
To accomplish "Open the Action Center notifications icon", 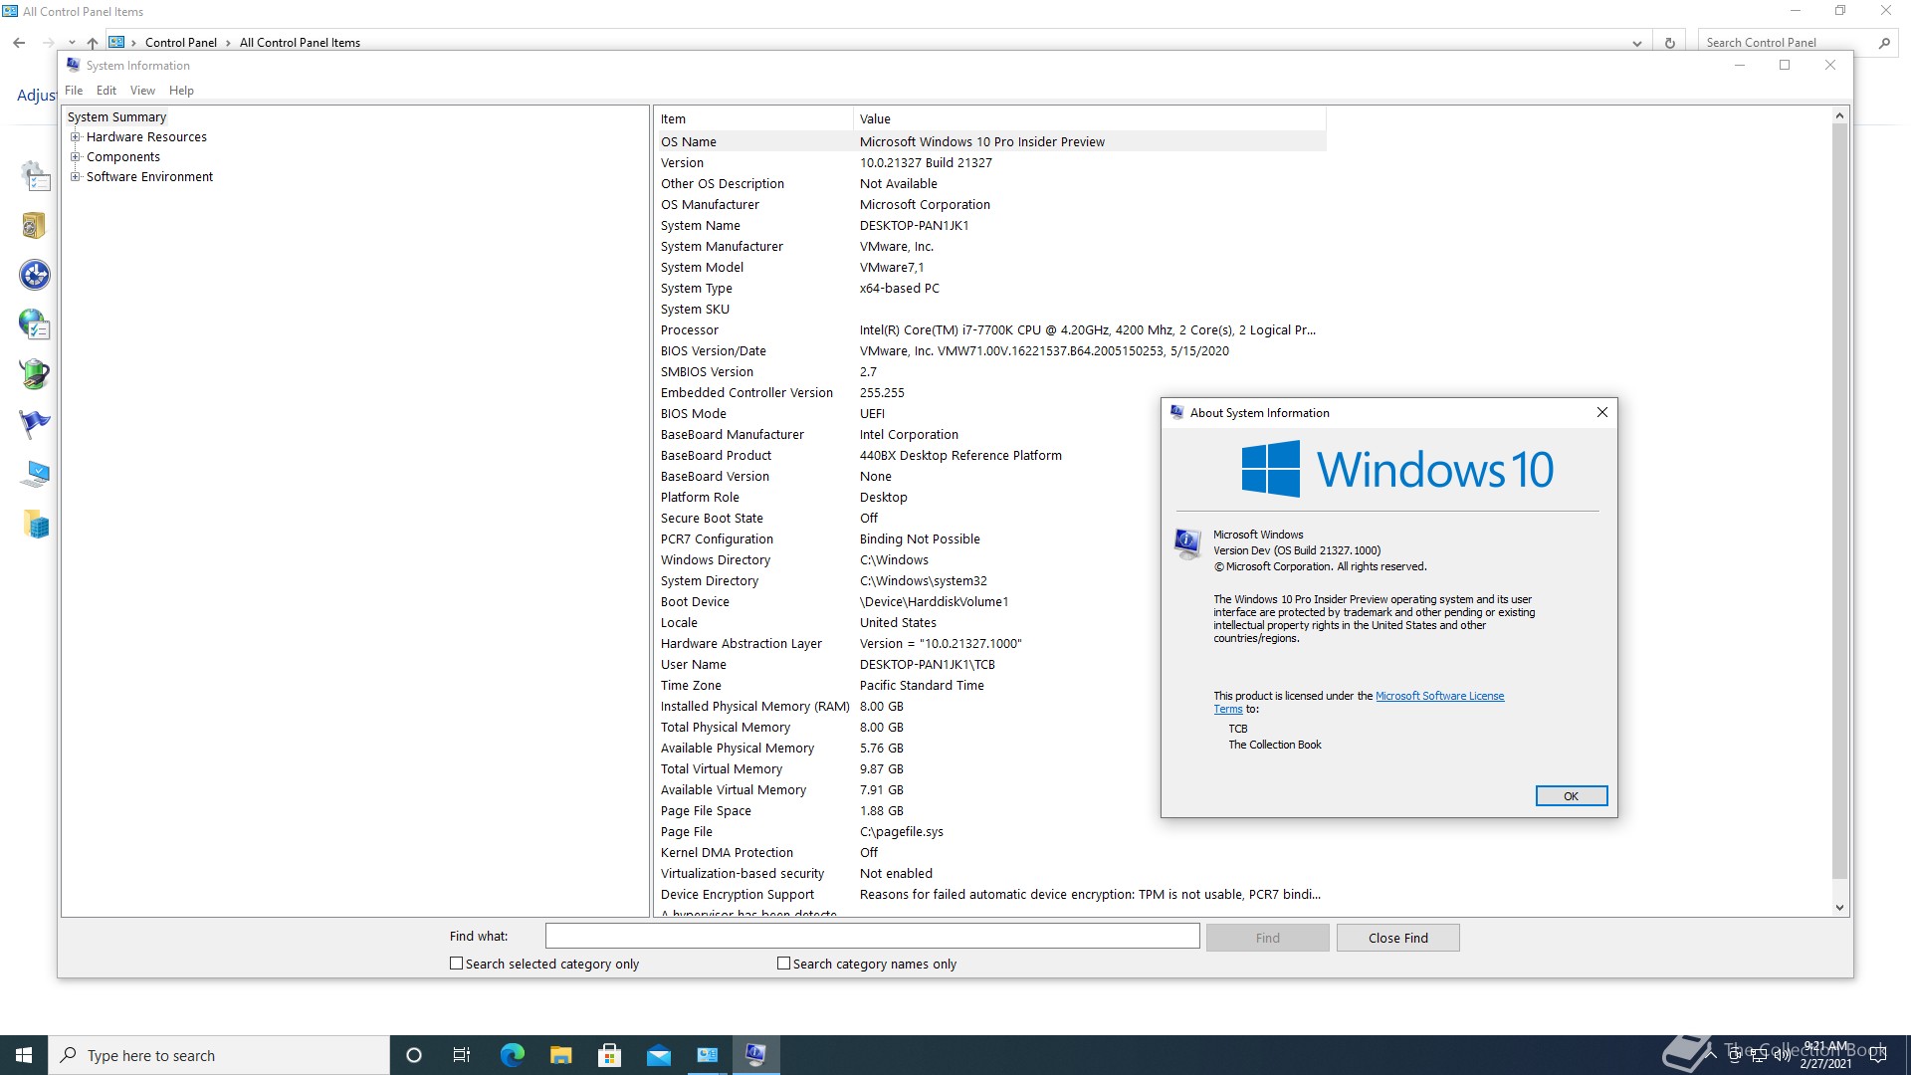I will [x=1878, y=1055].
